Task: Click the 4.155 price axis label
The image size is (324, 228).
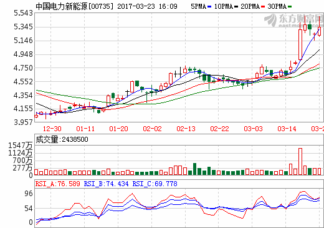Action: point(23,109)
